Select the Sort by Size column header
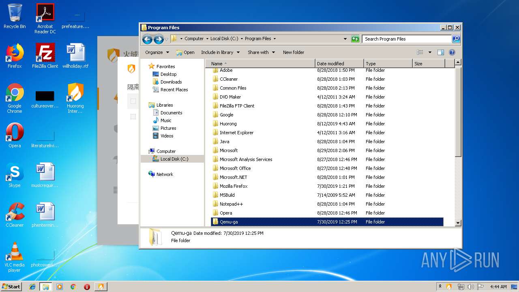The image size is (519, 292). (429, 64)
